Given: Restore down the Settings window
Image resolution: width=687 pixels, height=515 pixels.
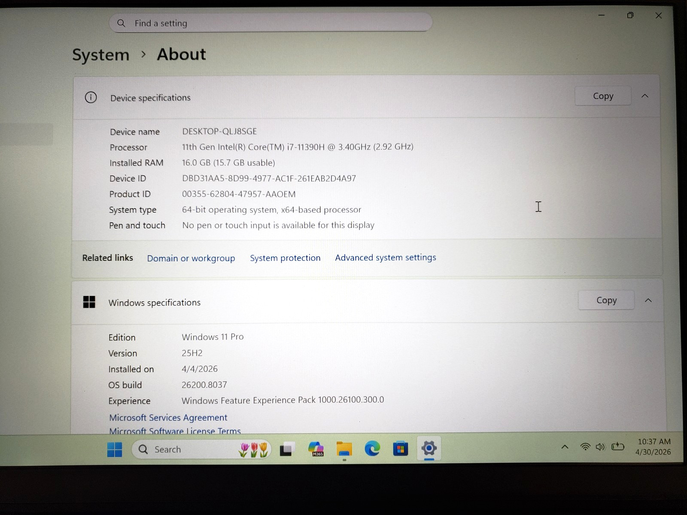Looking at the screenshot, I should tap(630, 15).
